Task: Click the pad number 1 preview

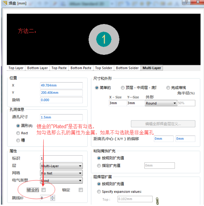Action: tap(104, 39)
